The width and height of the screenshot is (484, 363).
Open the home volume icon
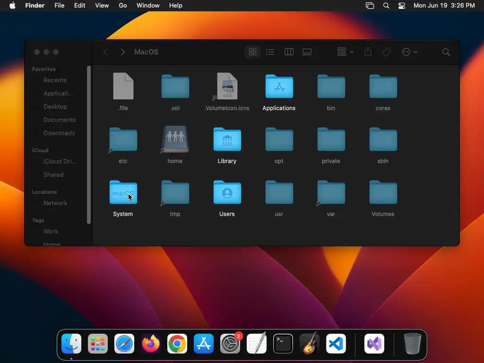point(175,139)
